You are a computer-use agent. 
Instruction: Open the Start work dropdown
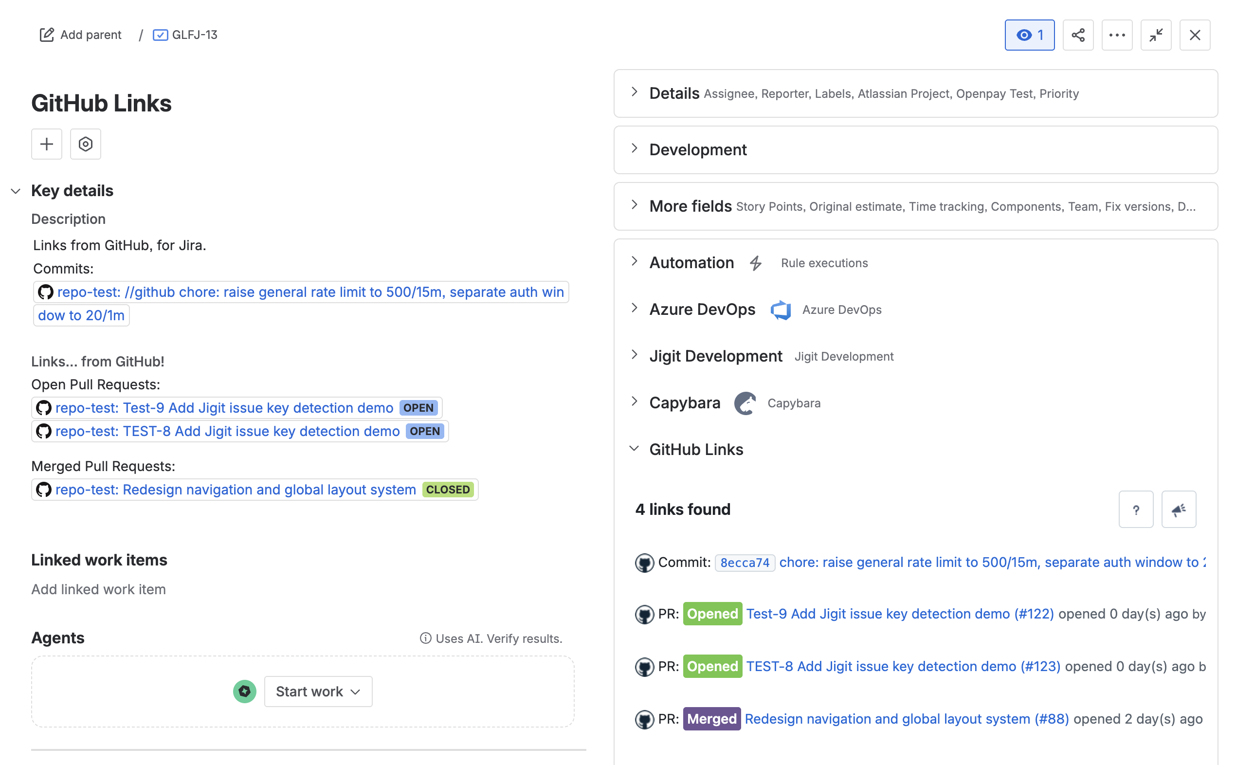pos(318,691)
